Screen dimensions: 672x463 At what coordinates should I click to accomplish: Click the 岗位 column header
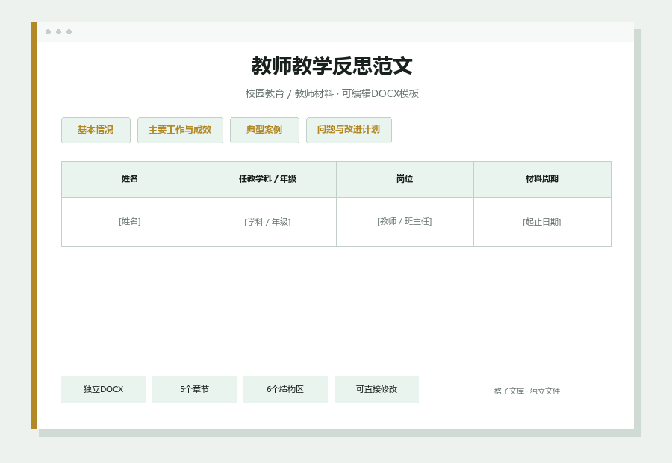pos(405,179)
